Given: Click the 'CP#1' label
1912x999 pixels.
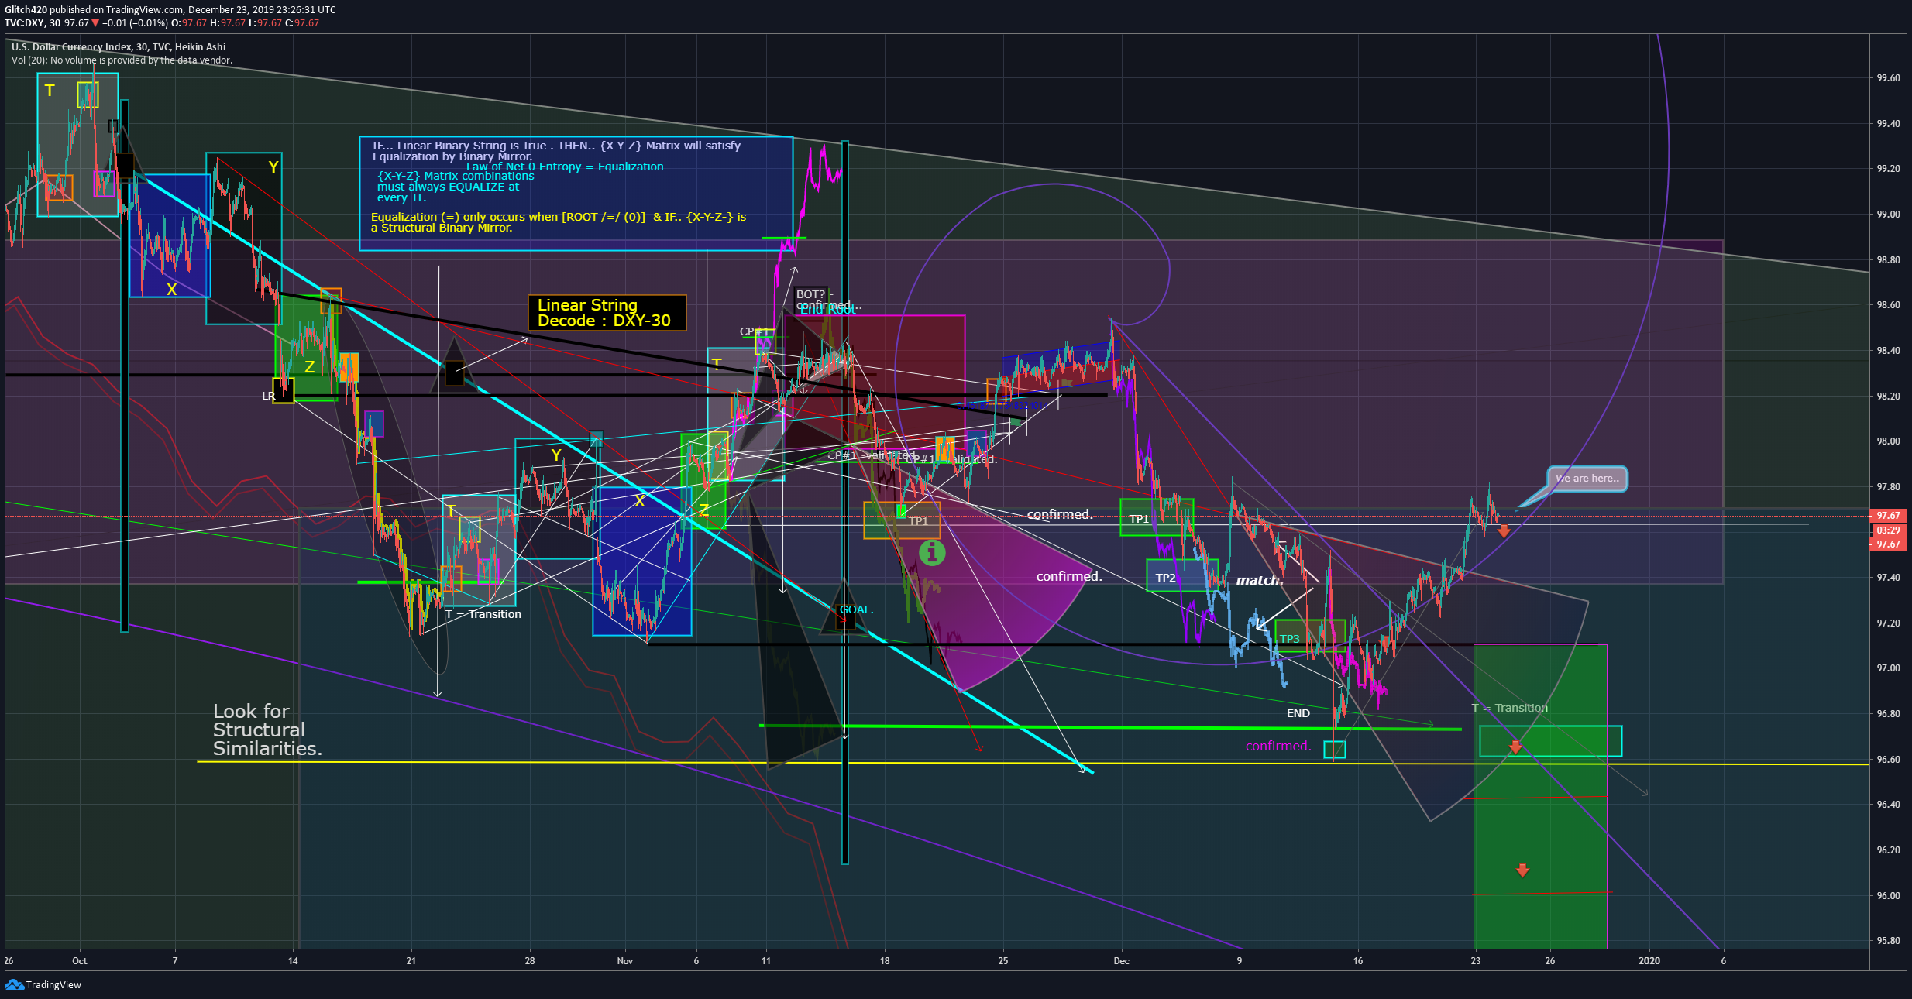Looking at the screenshot, I should pos(755,331).
